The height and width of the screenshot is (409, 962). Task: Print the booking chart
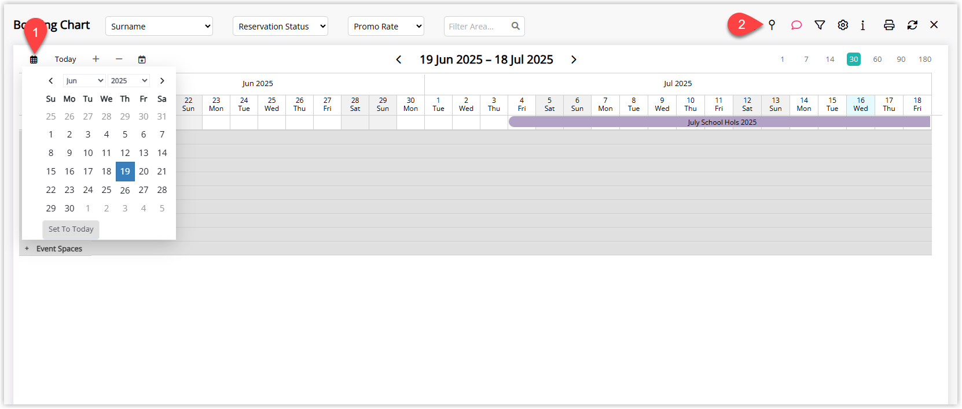(889, 25)
